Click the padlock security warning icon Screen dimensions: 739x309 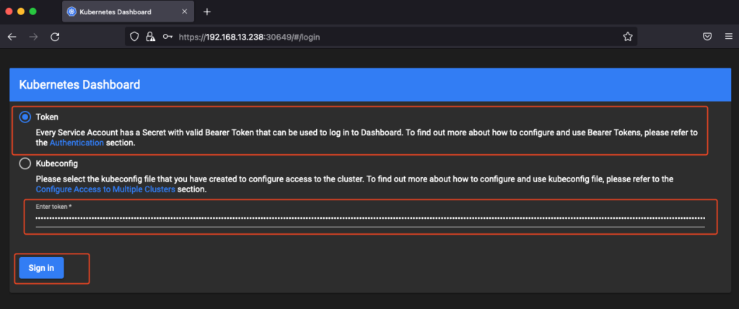click(150, 37)
